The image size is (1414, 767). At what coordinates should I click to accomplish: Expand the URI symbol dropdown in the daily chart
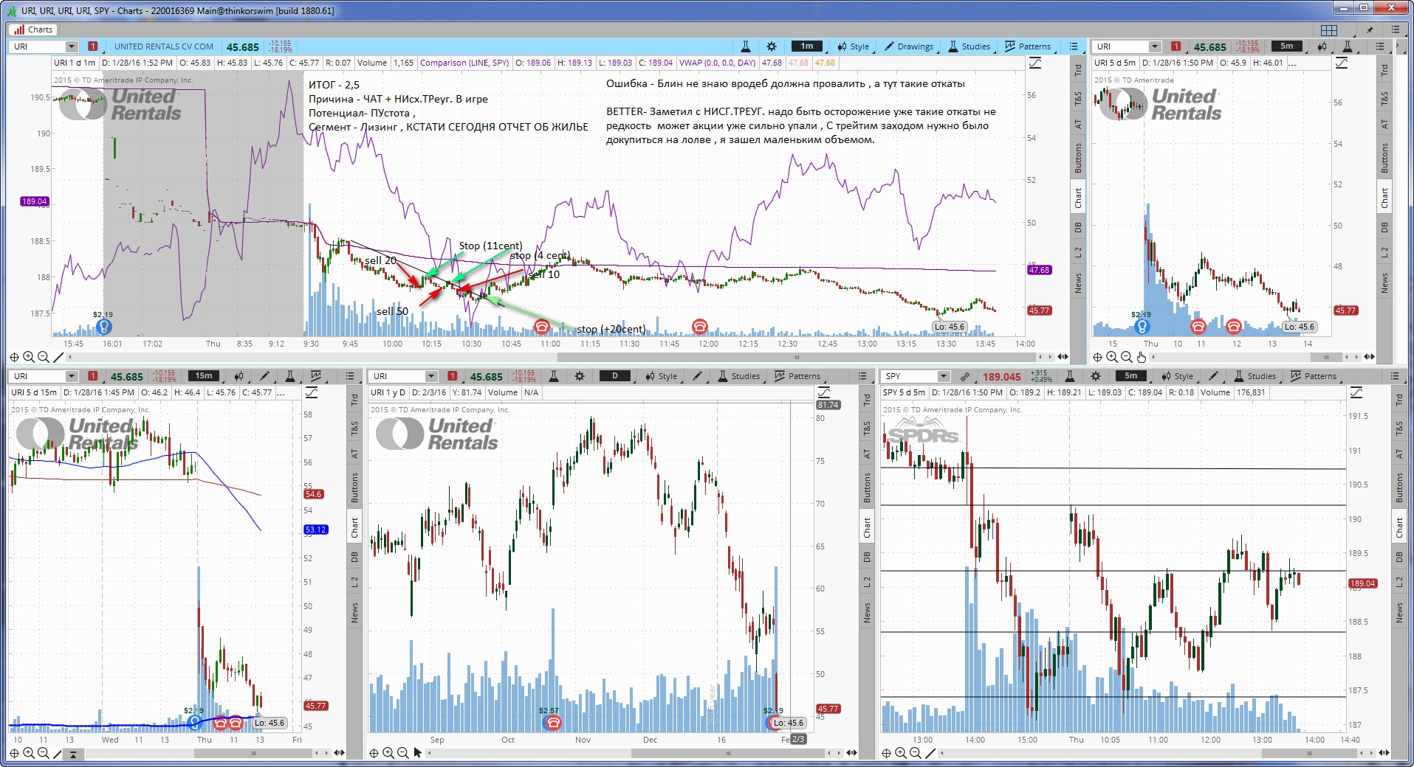coord(431,376)
